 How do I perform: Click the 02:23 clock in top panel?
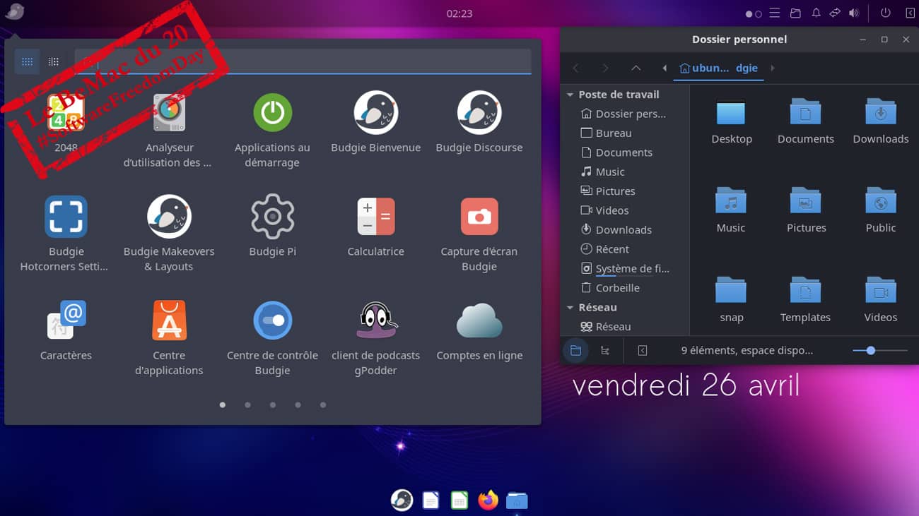459,13
